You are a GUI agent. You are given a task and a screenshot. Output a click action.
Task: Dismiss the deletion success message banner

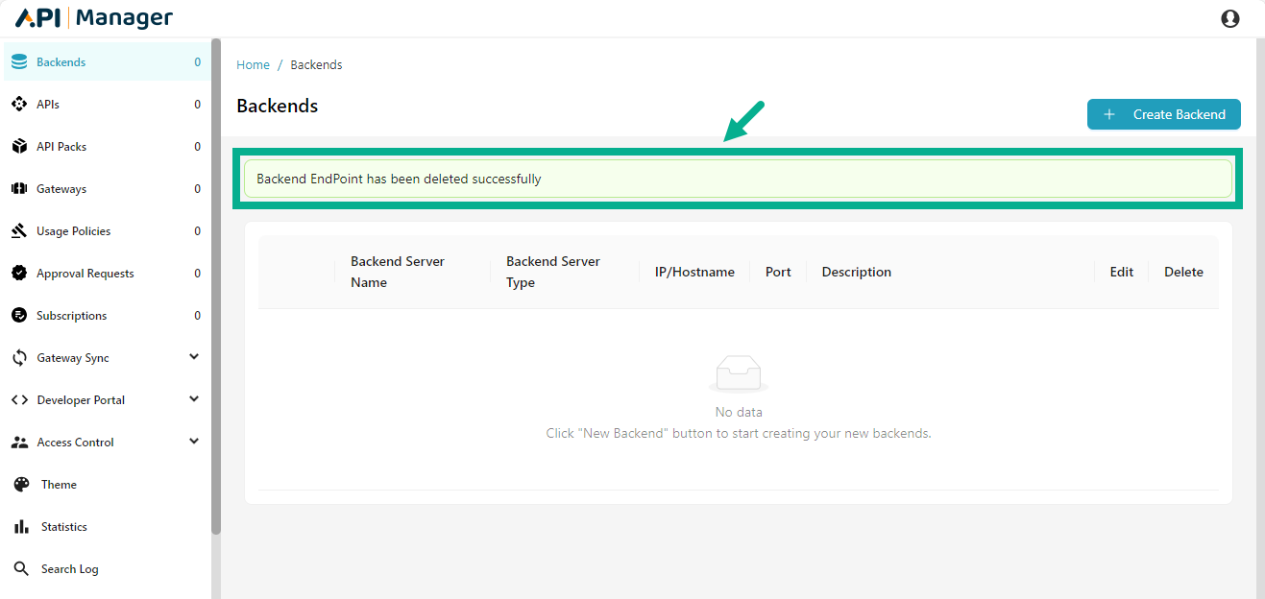pyautogui.click(x=738, y=179)
